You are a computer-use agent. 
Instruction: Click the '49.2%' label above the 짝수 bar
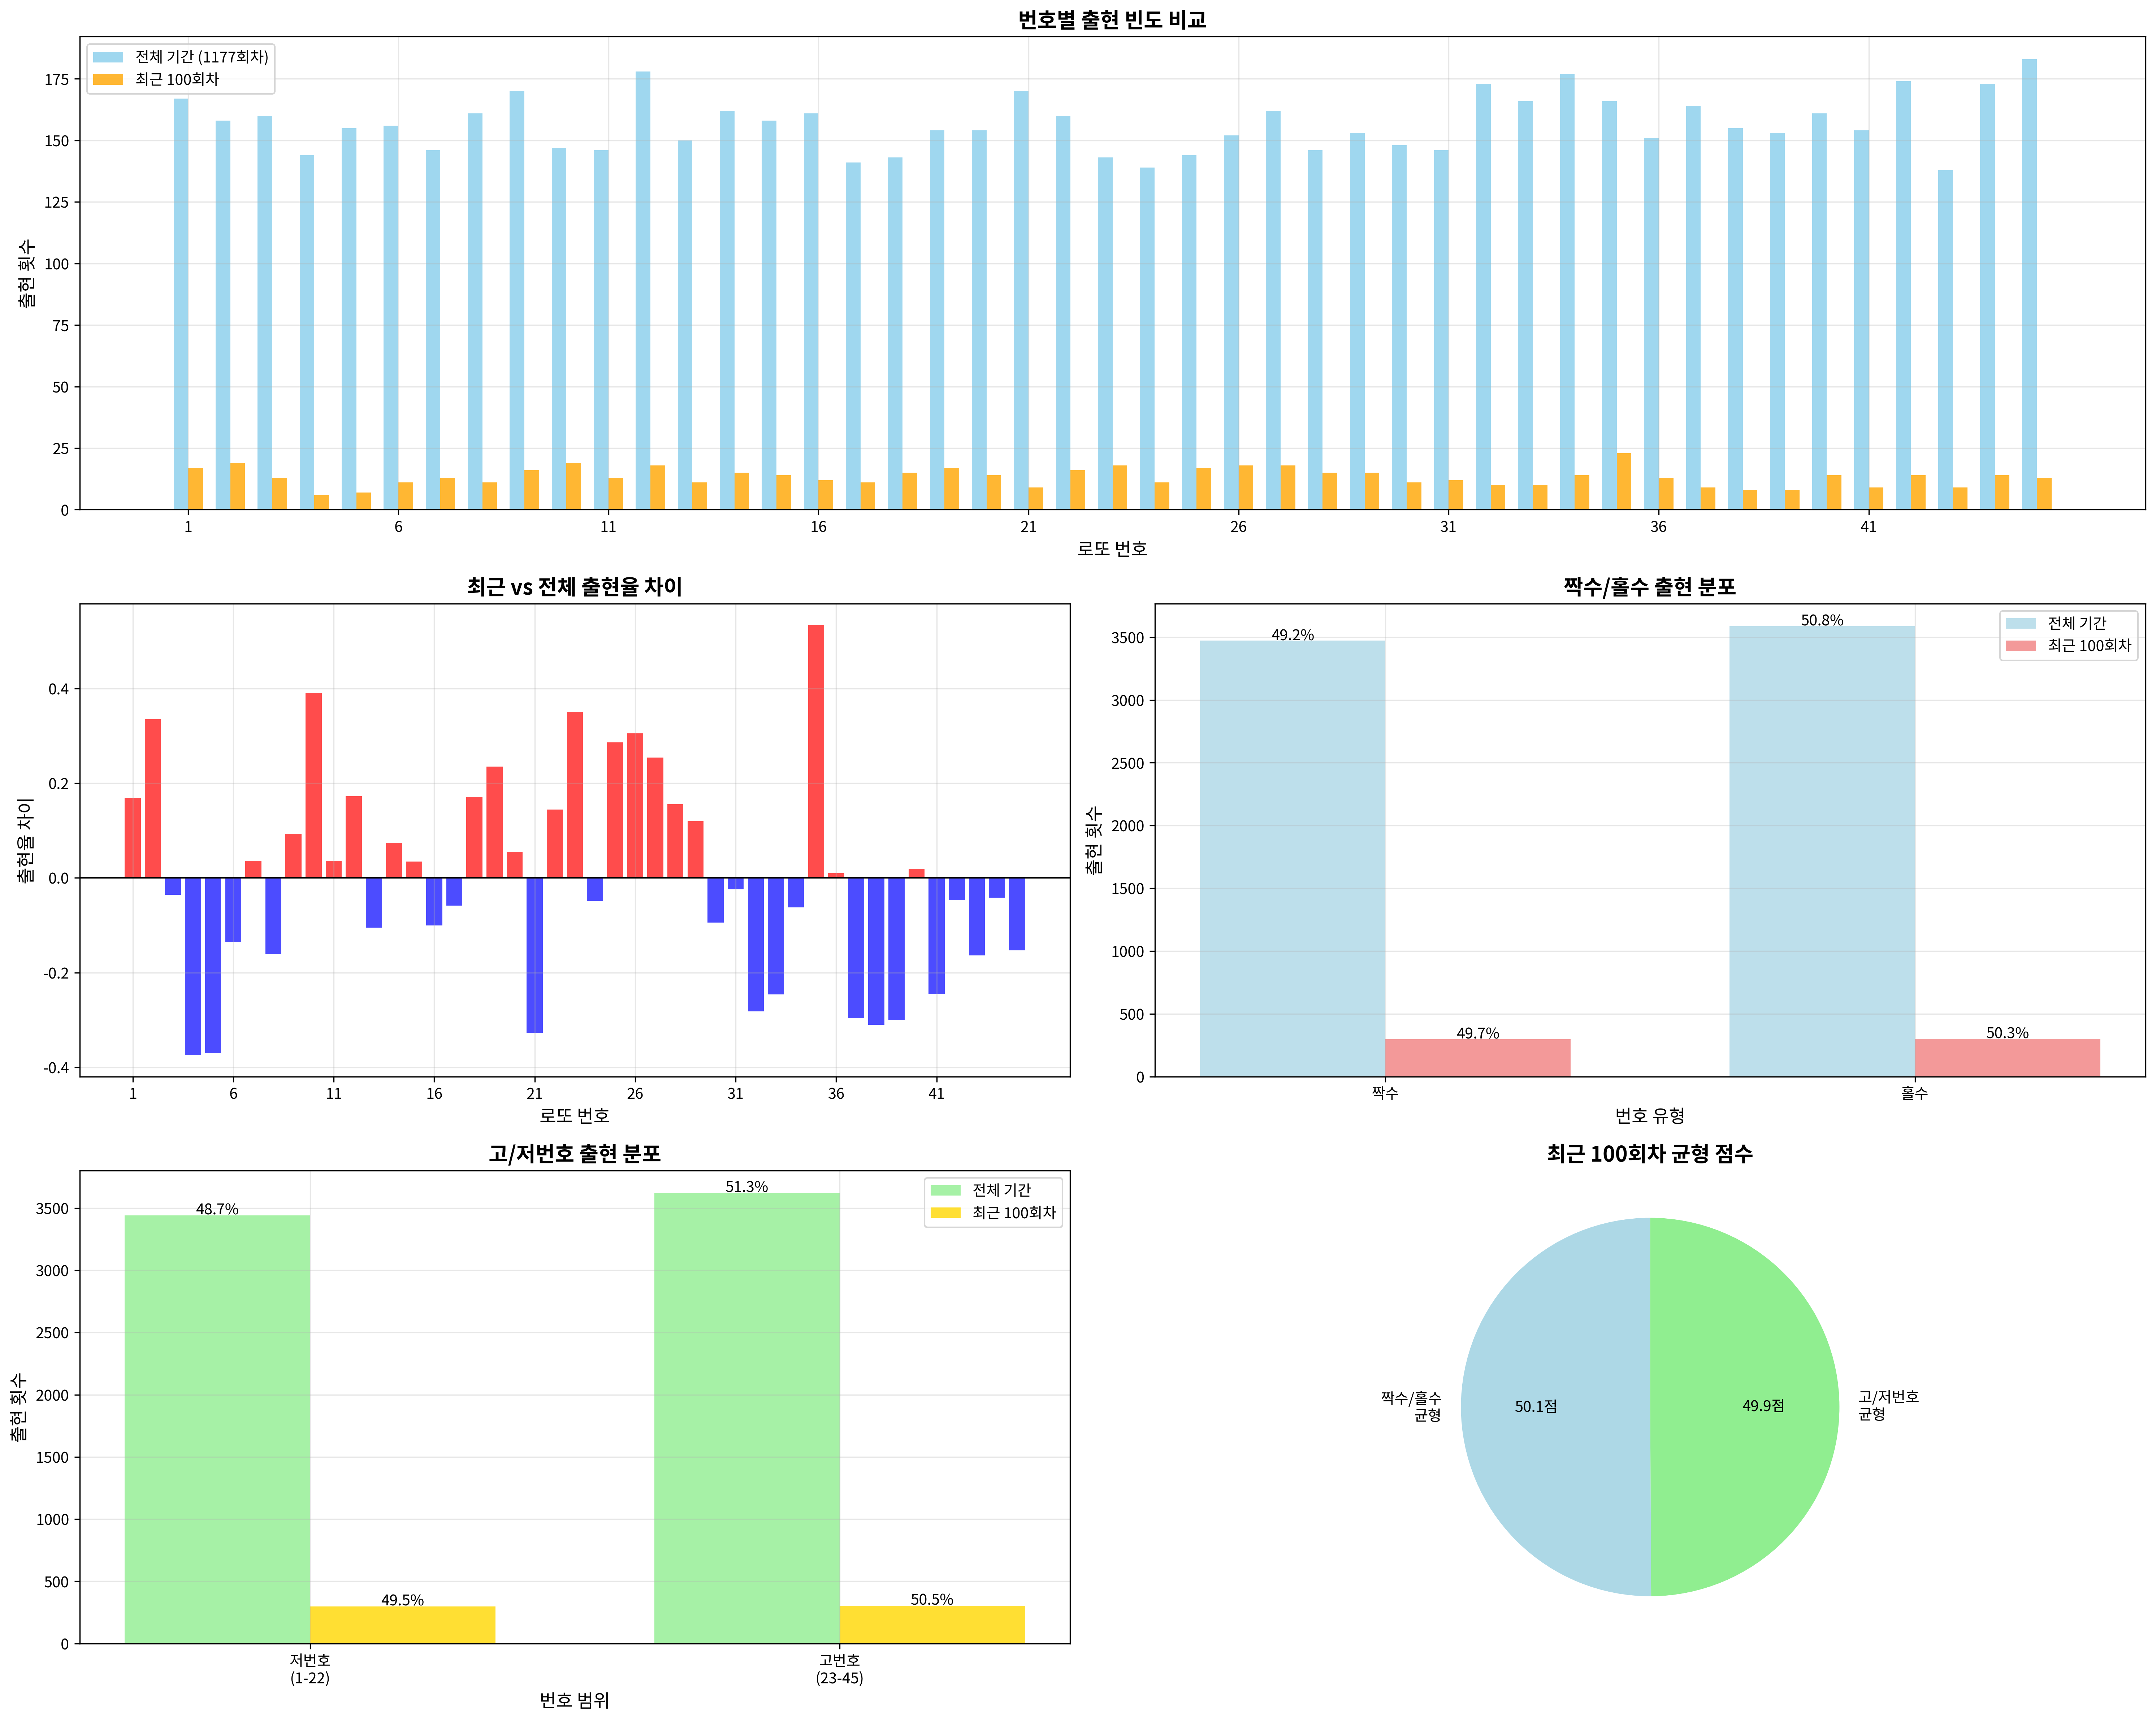tap(1292, 635)
